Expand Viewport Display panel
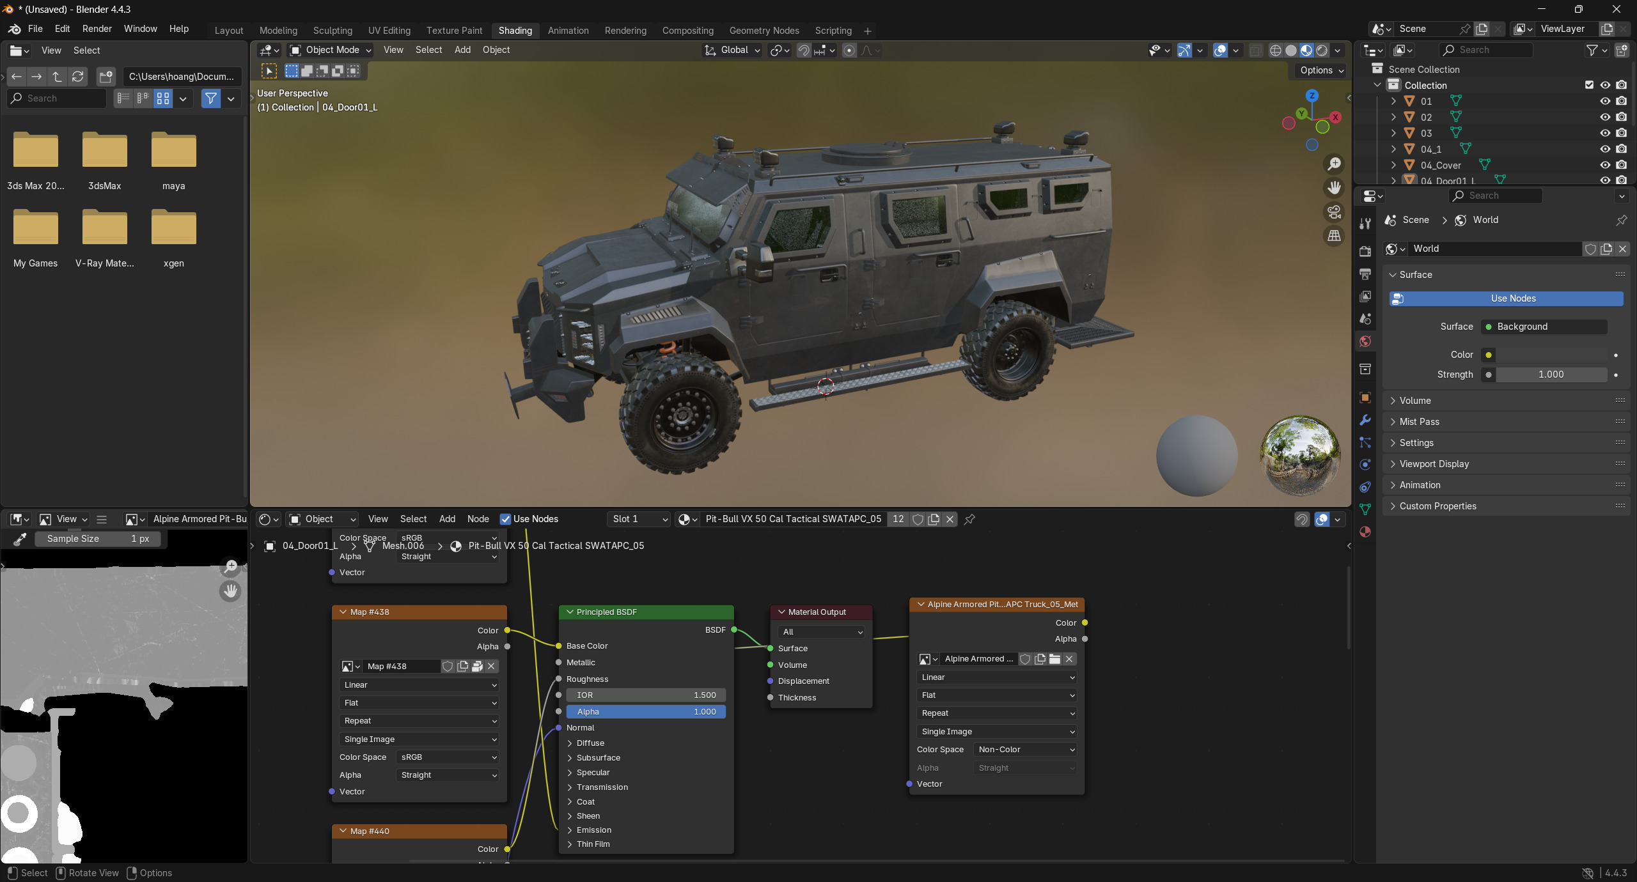Image resolution: width=1637 pixels, height=882 pixels. (1506, 464)
